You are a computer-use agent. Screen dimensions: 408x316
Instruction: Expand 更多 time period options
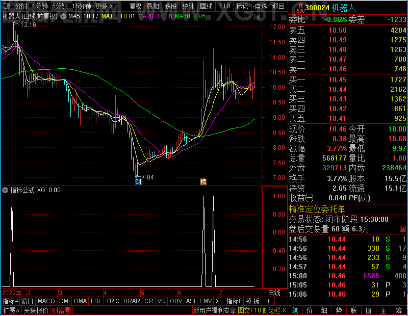[x=104, y=6]
